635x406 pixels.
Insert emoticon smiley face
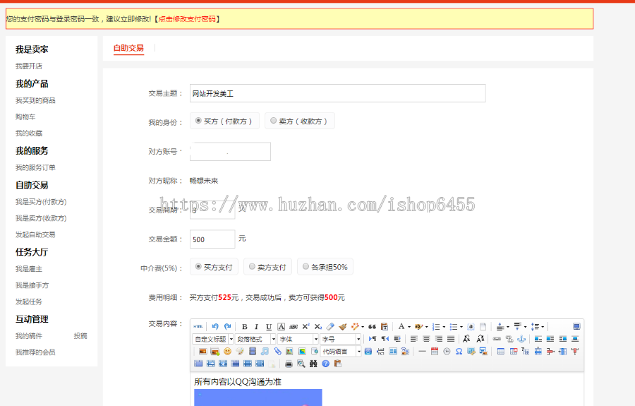(x=228, y=352)
